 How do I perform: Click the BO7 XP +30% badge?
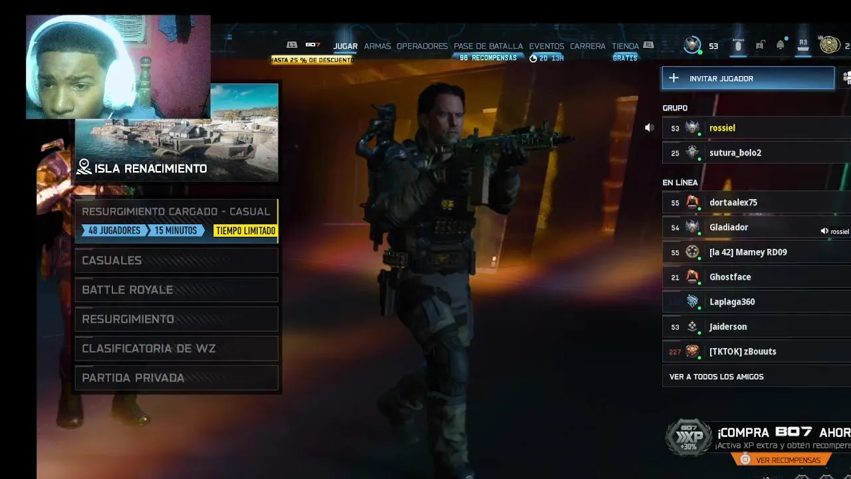point(689,438)
